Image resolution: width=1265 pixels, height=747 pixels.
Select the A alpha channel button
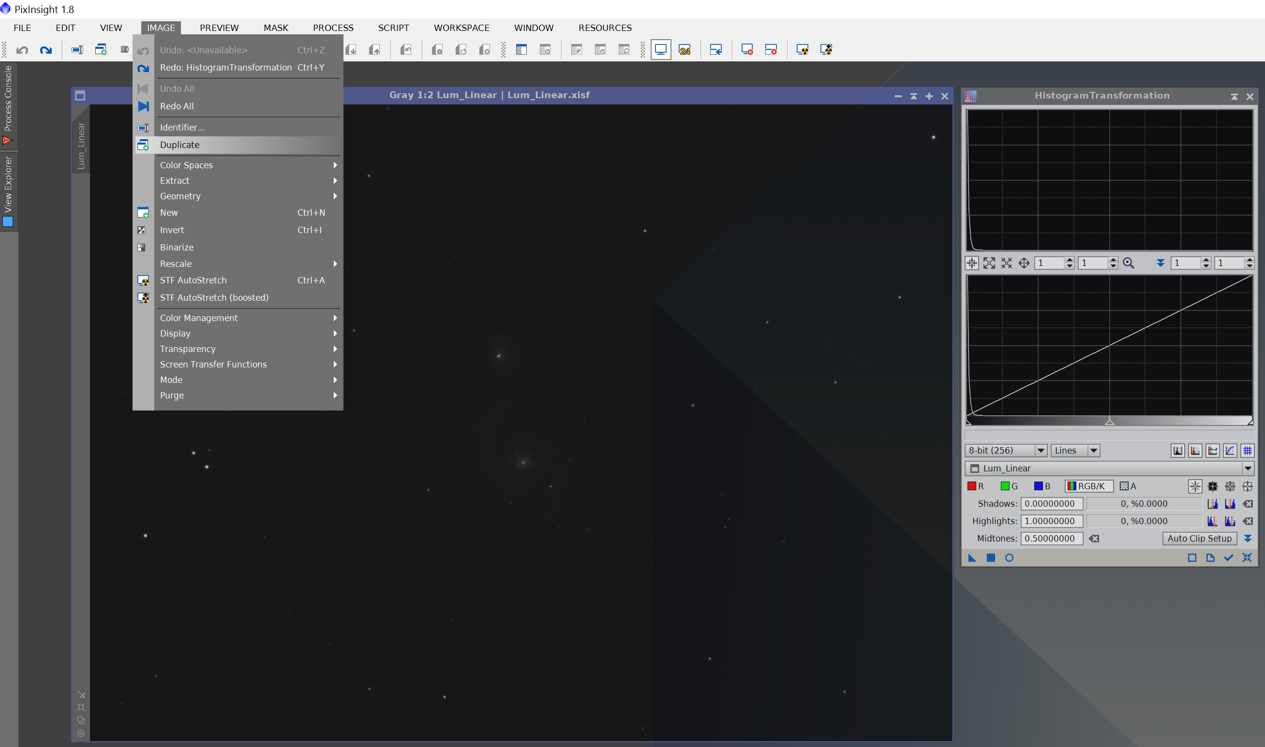[x=1128, y=486]
